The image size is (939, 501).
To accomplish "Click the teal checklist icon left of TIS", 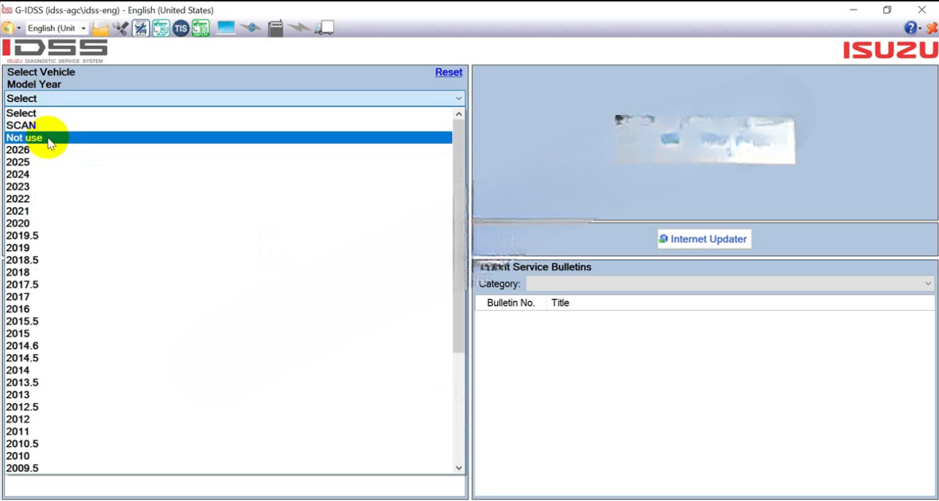I will [161, 28].
